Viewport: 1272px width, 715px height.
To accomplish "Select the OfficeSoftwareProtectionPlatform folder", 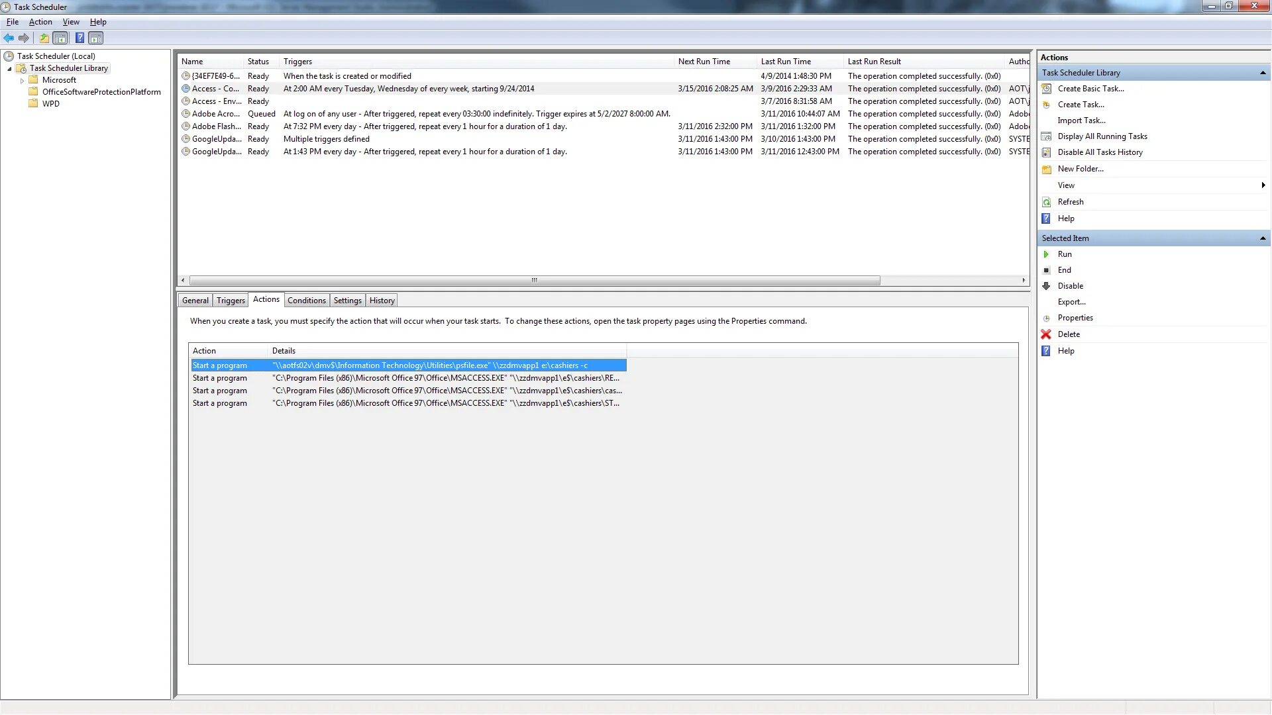I will pos(101,92).
